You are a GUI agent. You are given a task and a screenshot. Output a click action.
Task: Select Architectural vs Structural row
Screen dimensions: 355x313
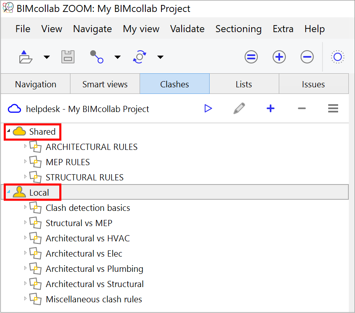point(95,284)
